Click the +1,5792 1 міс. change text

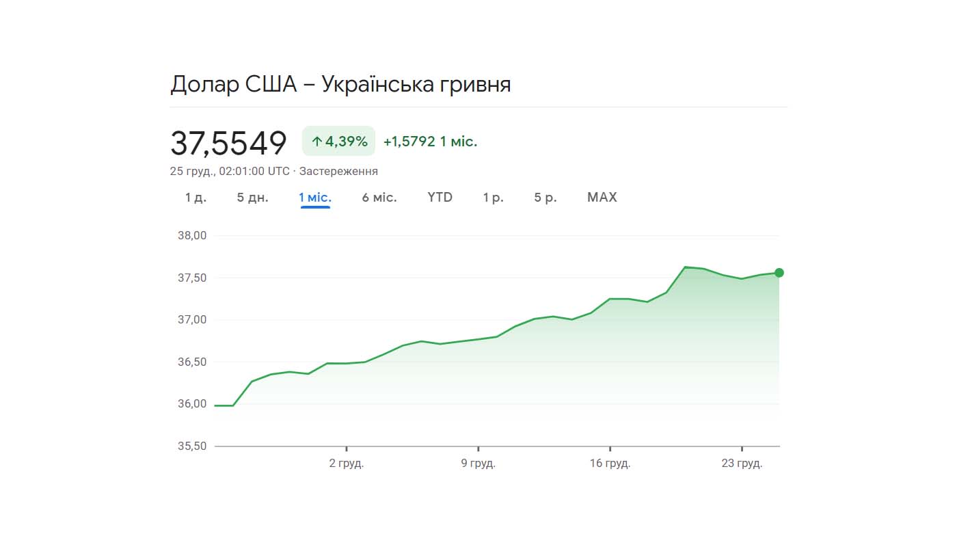(430, 142)
